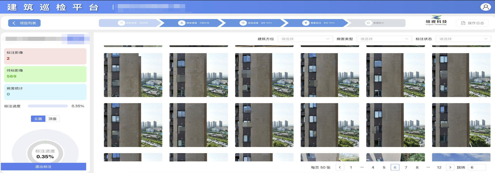Image resolution: width=495 pixels, height=173 pixels.
Task: Go to pagination page 1
Action: coord(351,167)
